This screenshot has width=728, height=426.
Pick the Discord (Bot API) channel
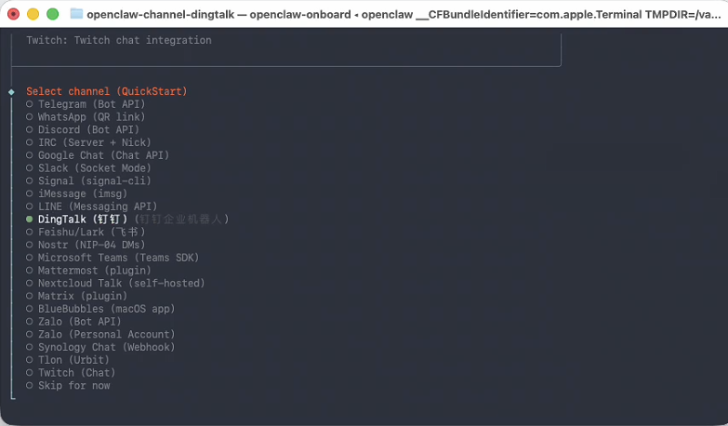(88, 130)
